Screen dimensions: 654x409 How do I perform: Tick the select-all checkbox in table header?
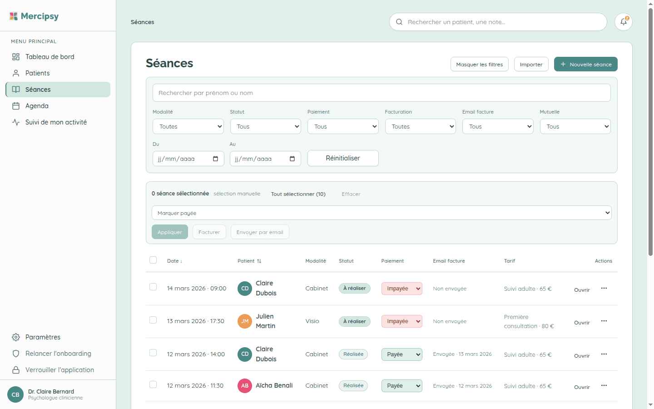153,260
